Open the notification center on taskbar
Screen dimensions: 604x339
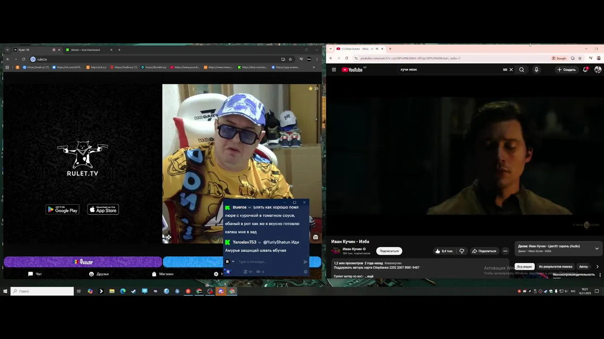(x=597, y=291)
